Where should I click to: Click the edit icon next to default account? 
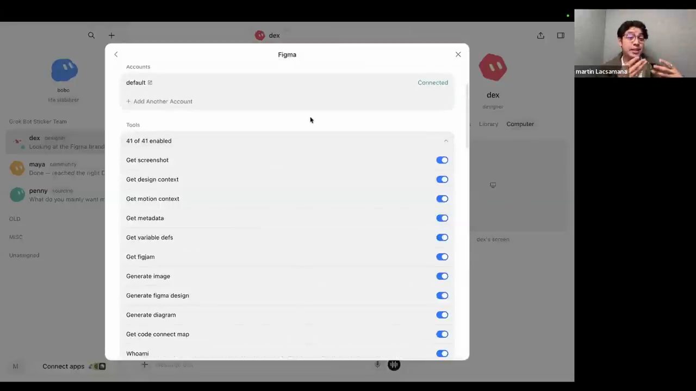pyautogui.click(x=150, y=83)
